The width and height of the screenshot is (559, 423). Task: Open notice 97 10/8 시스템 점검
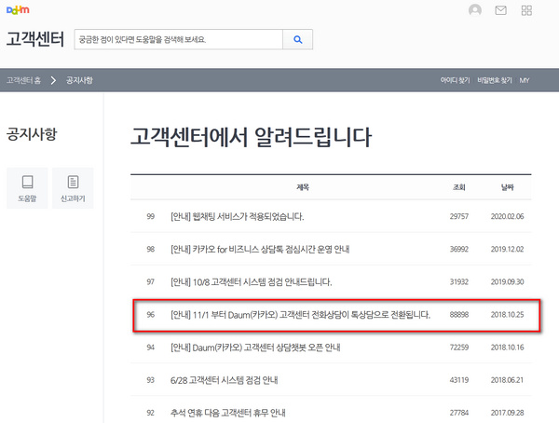[251, 281]
